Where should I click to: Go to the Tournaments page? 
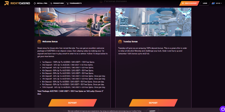point(75,3)
